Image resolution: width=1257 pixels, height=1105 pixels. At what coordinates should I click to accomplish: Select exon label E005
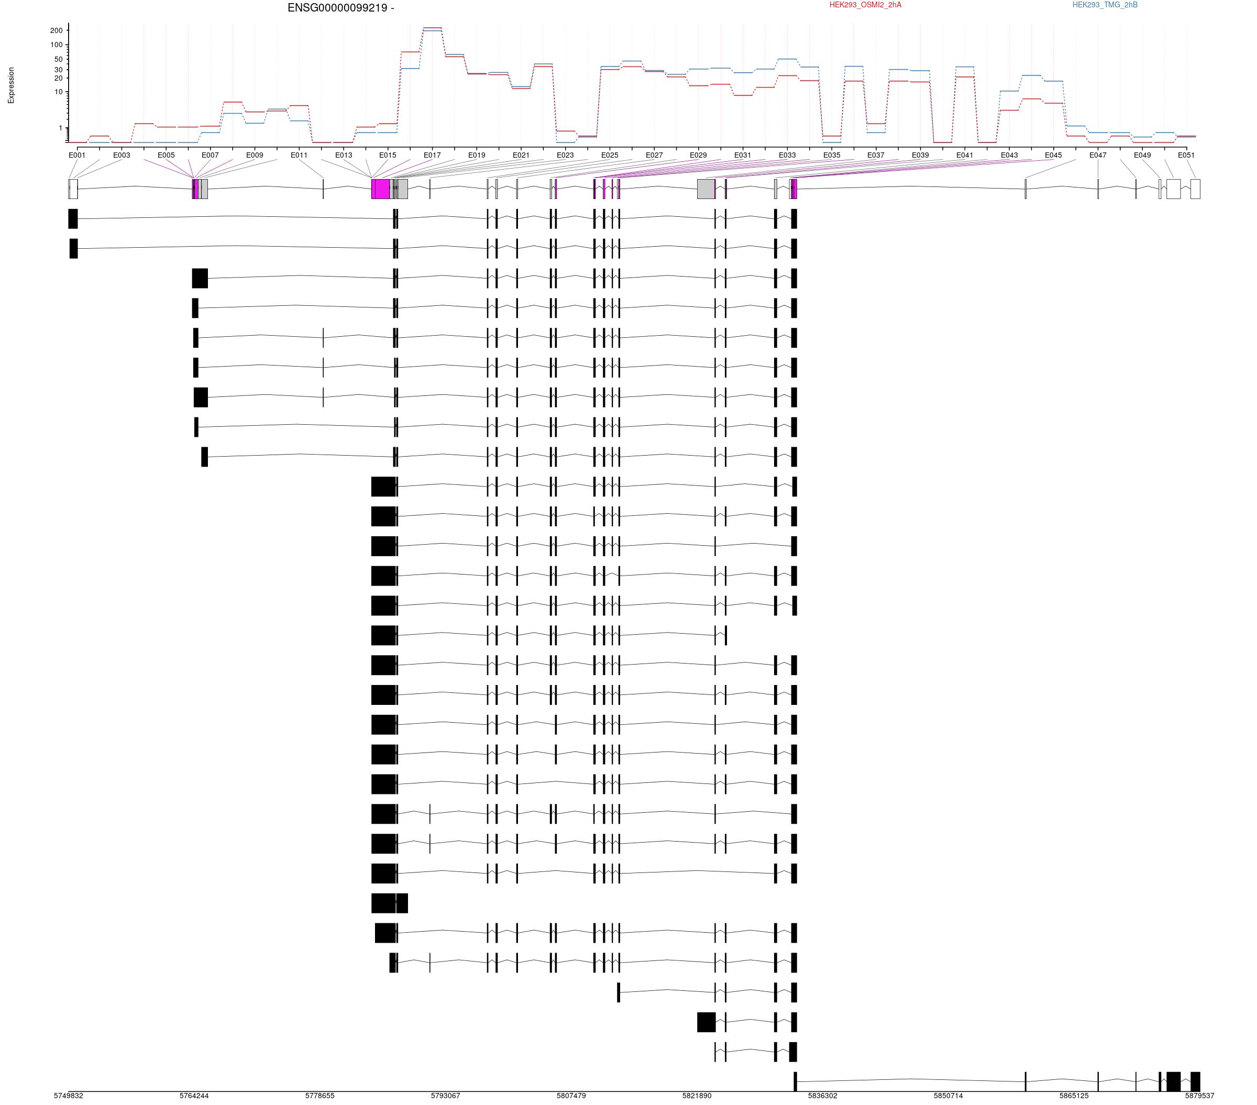tap(166, 156)
